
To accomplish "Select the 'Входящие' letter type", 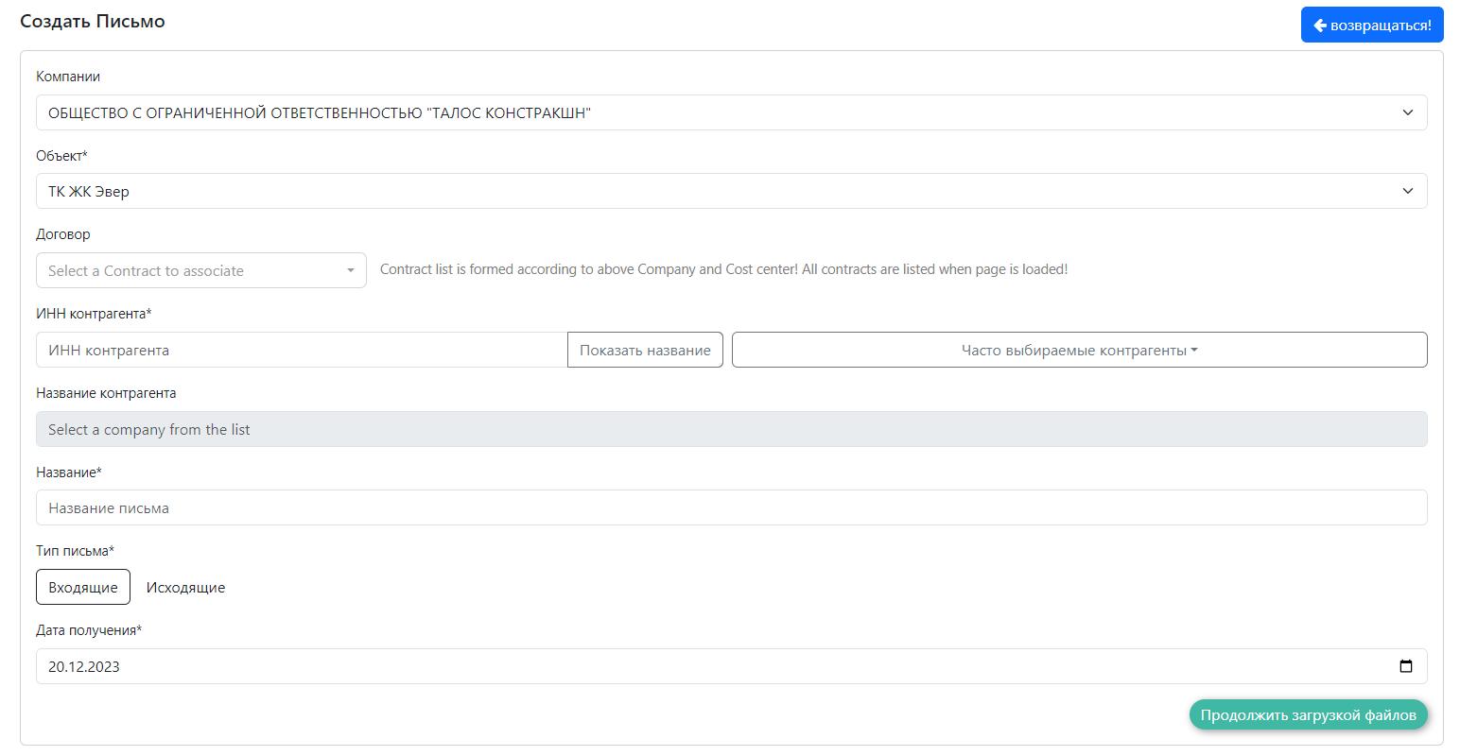I will click(x=83, y=587).
